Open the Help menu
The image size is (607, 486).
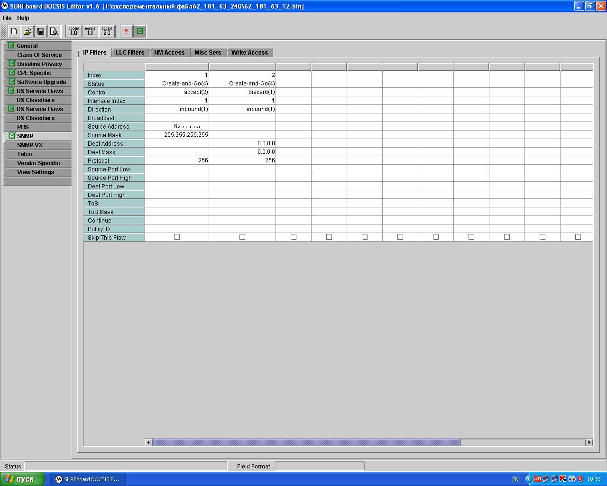point(23,18)
